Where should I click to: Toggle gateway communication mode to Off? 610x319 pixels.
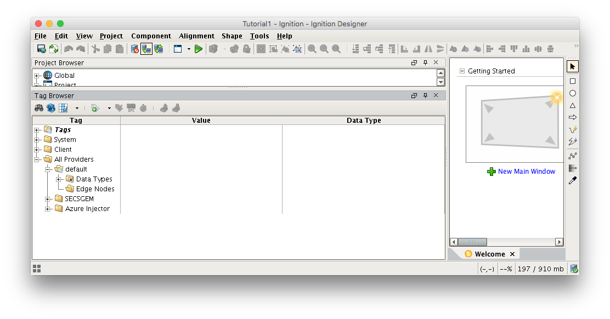(135, 49)
